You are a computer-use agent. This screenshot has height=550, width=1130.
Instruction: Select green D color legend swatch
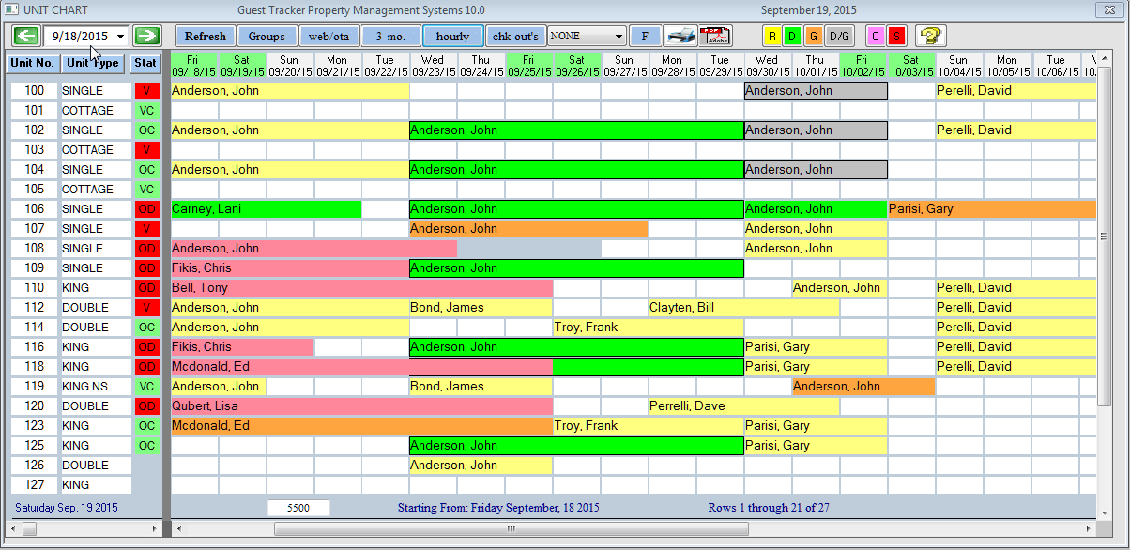click(792, 36)
